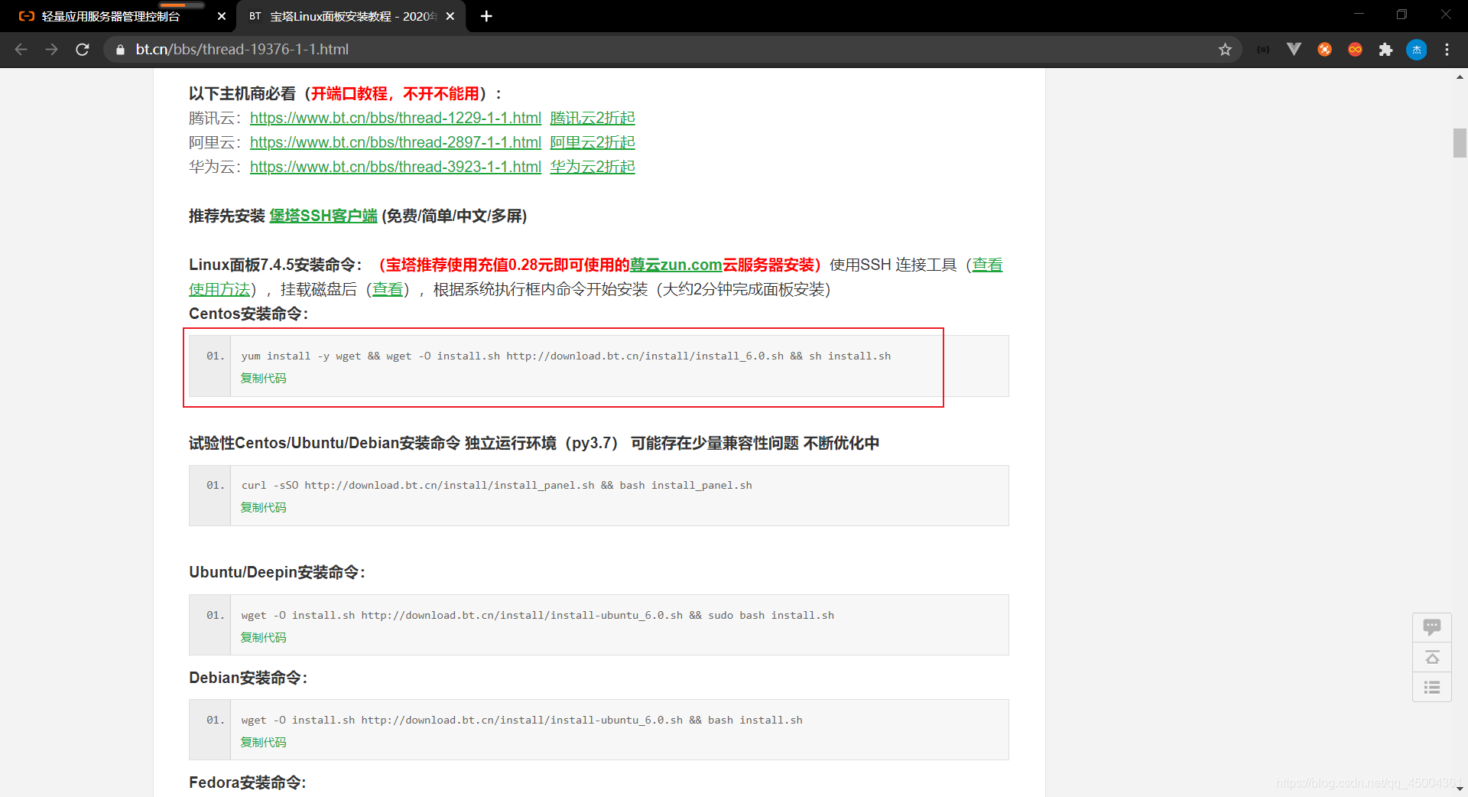Image resolution: width=1468 pixels, height=797 pixels.
Task: Click the Debian安装命令 heading
Action: click(248, 678)
